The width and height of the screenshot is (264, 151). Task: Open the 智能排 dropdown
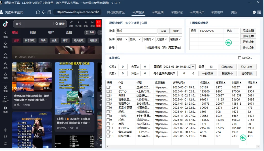pyautogui.click(x=176, y=39)
